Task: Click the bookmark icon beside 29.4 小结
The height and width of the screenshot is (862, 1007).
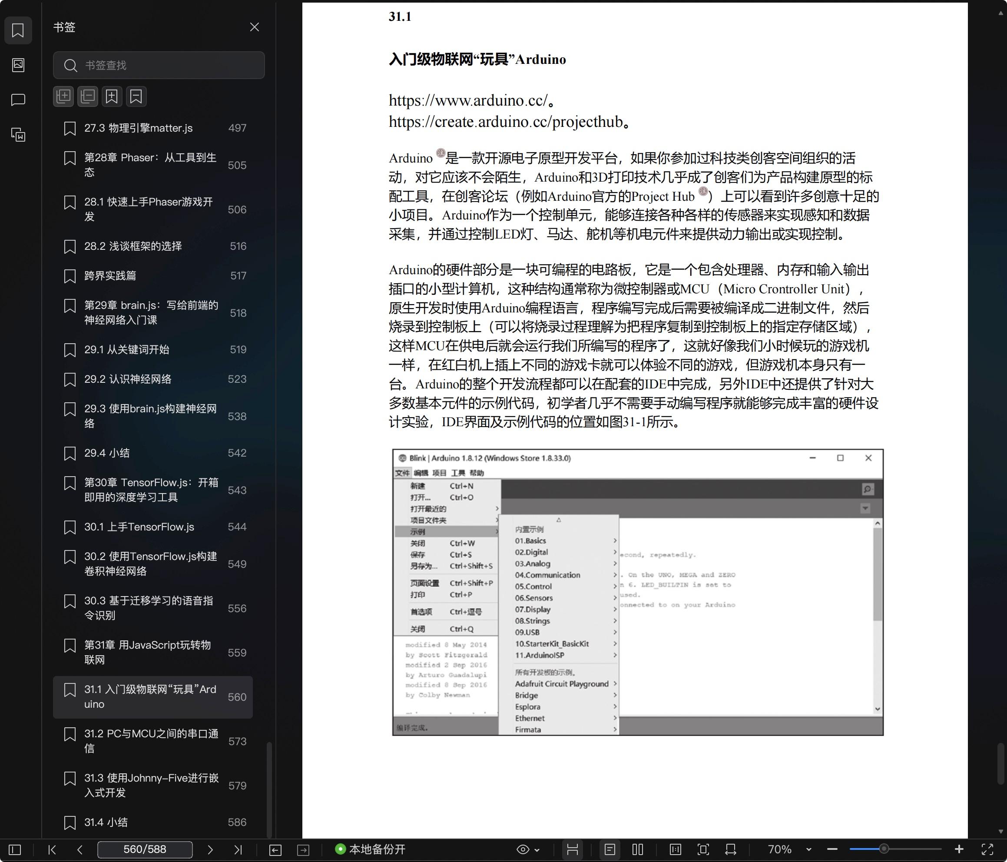Action: [x=70, y=453]
